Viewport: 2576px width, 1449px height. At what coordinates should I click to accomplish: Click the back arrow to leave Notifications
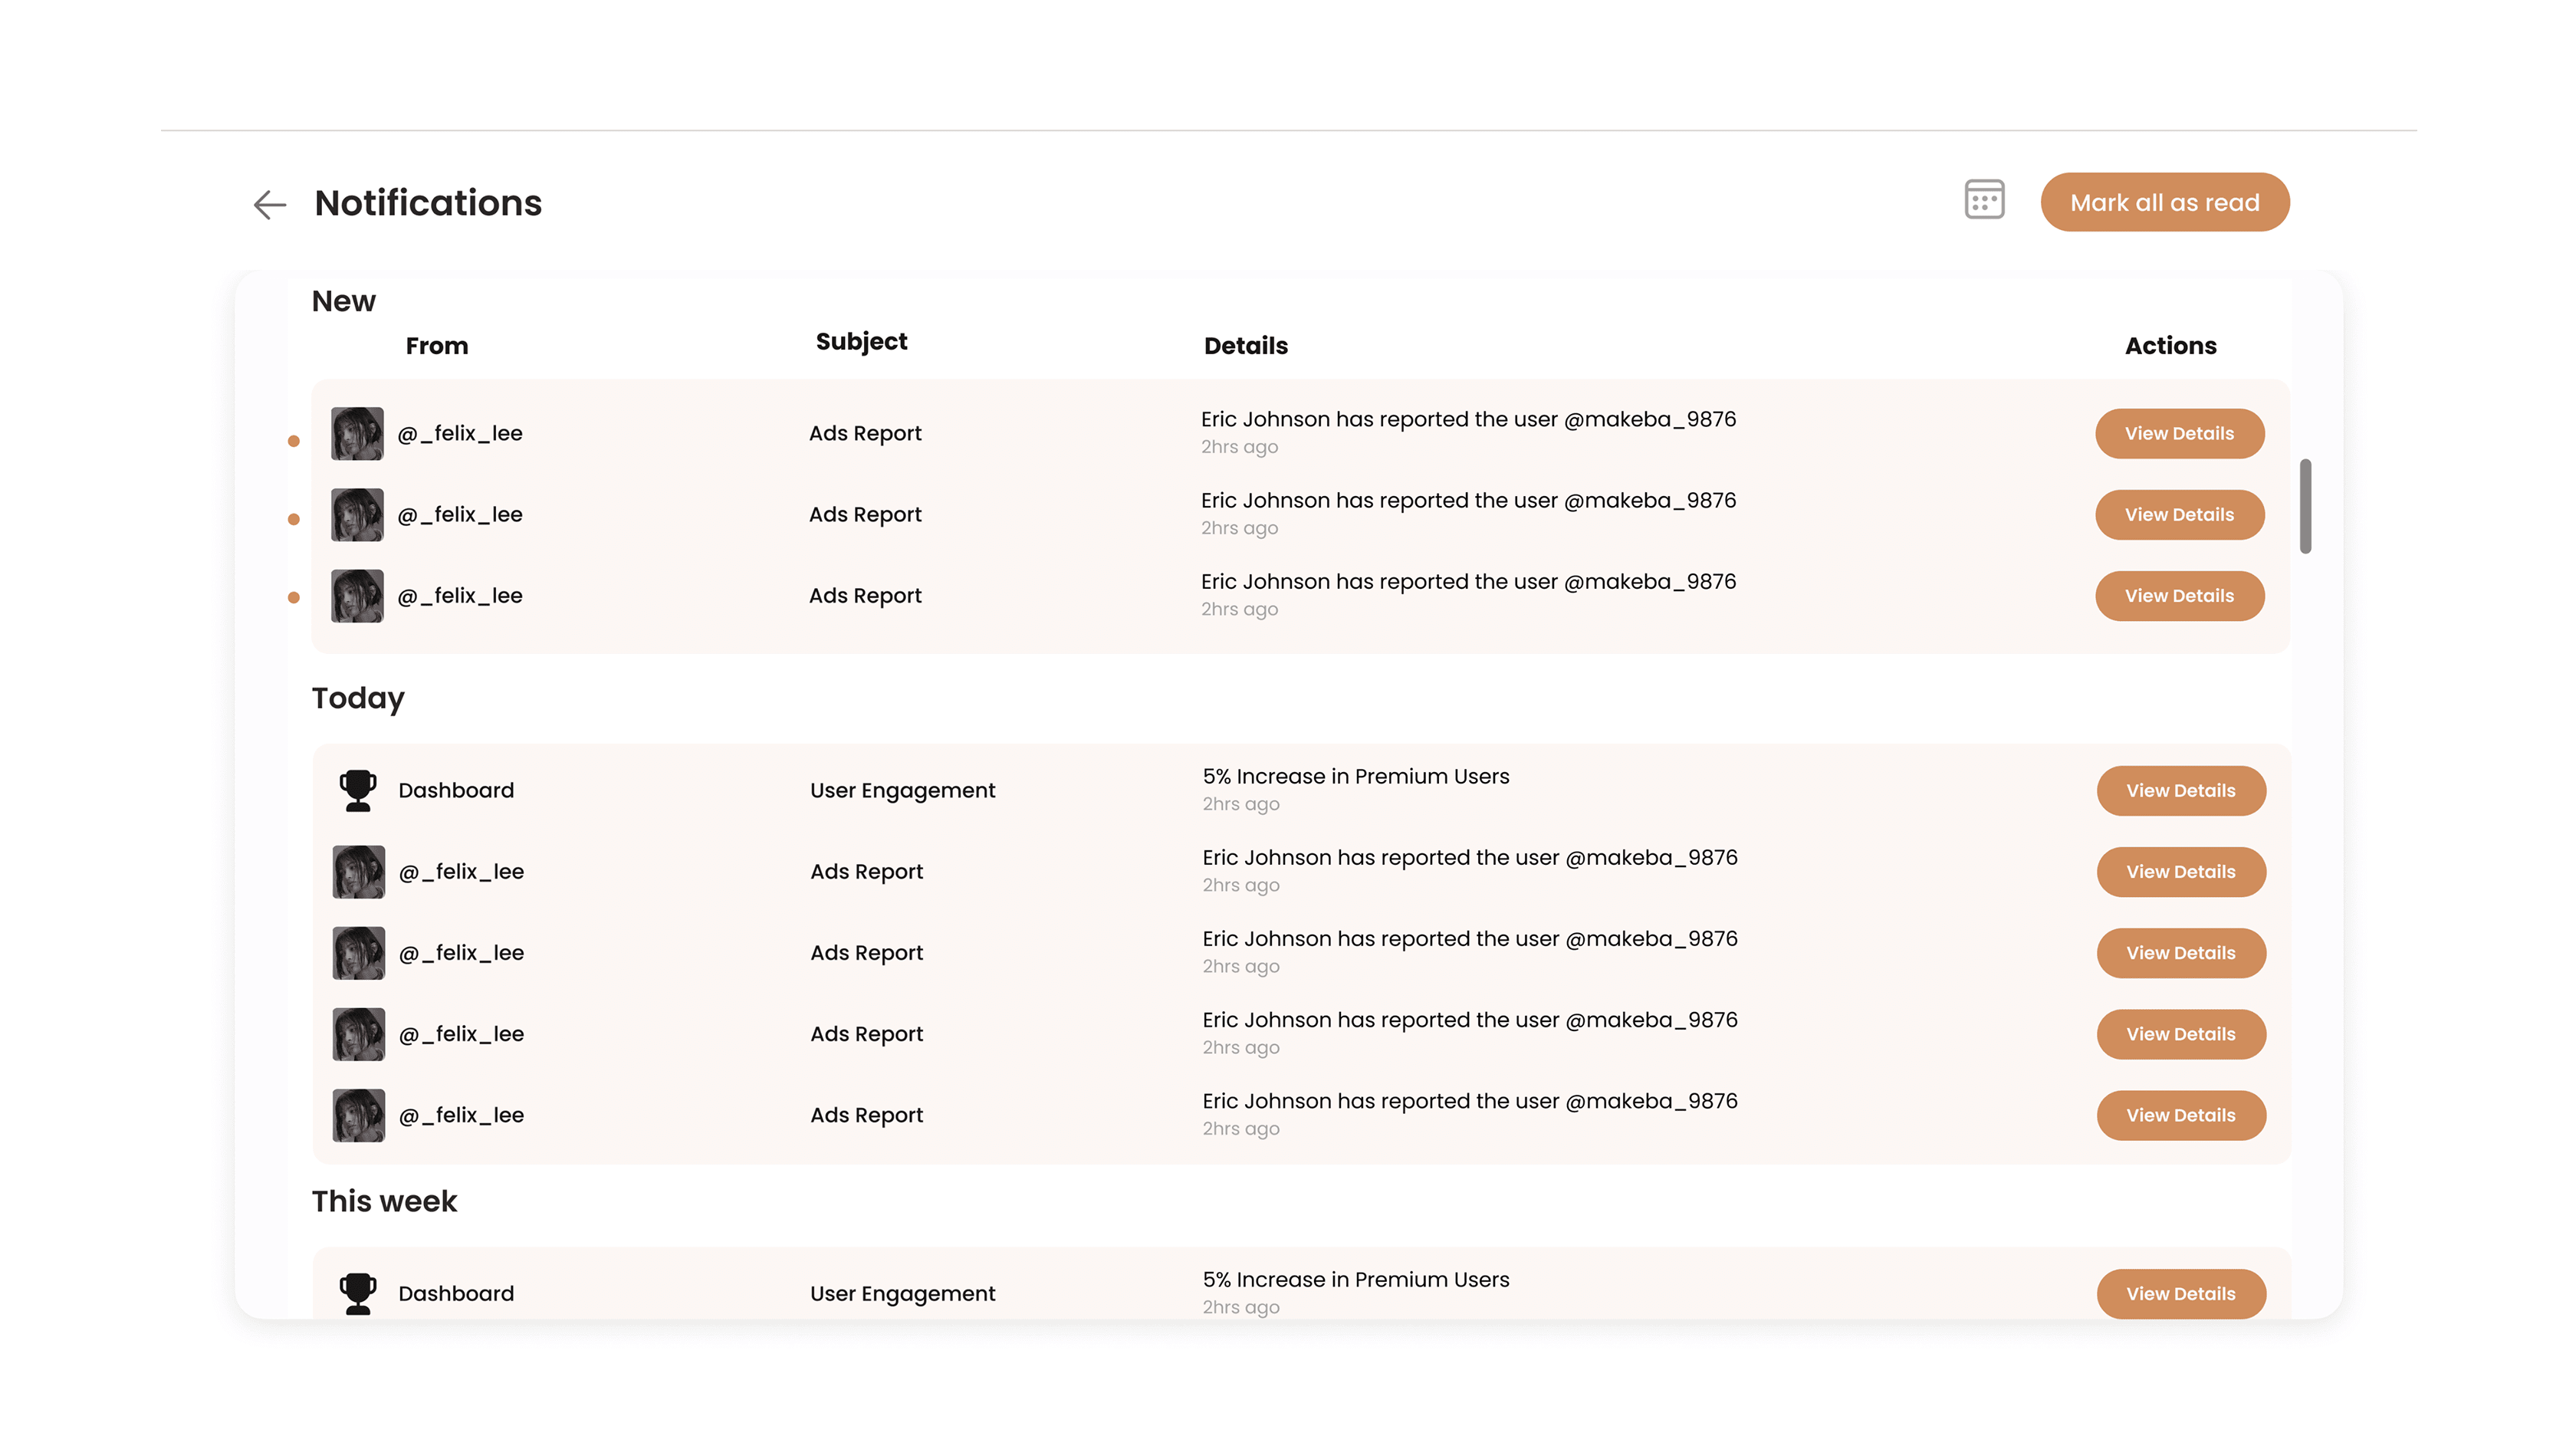click(269, 205)
